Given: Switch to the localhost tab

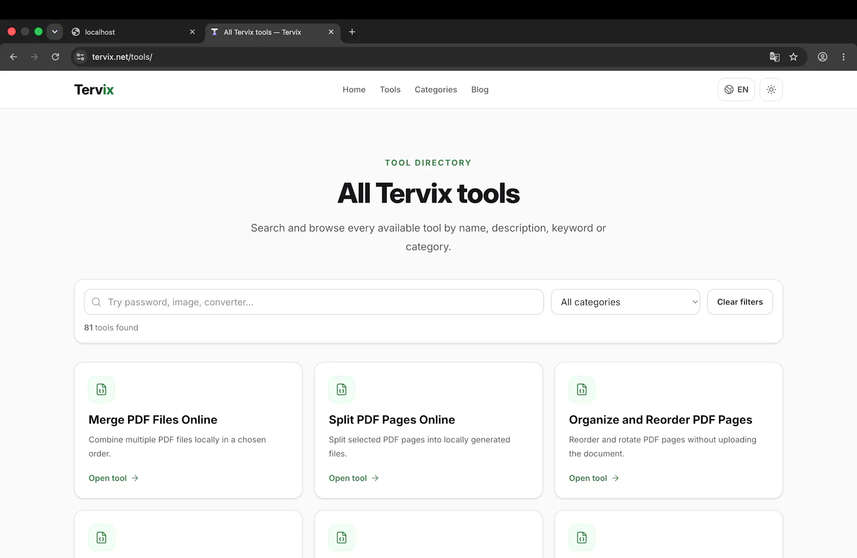Looking at the screenshot, I should tap(134, 32).
